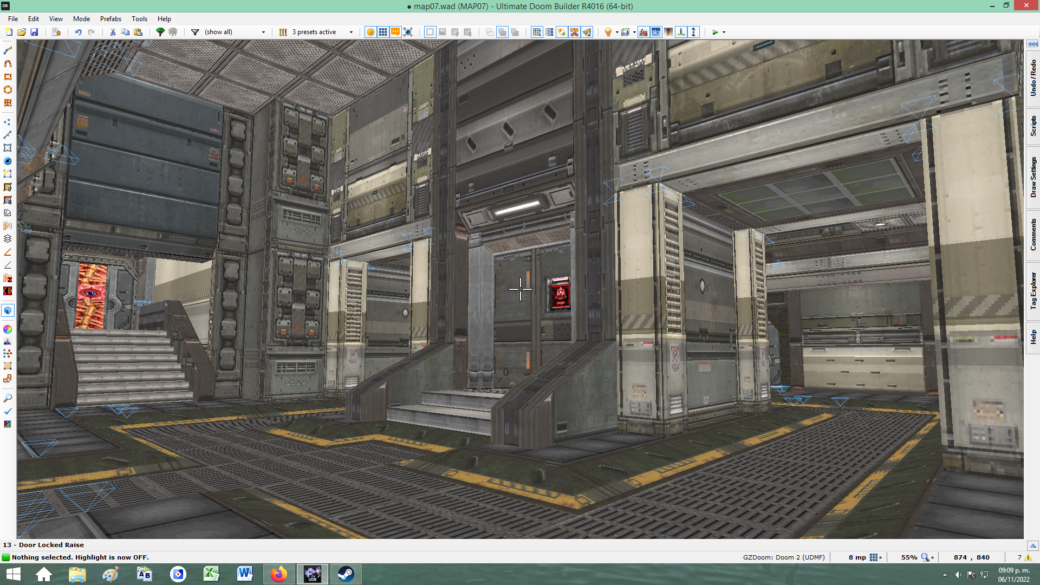
Task: Toggle event lines info button
Action: coord(681,32)
